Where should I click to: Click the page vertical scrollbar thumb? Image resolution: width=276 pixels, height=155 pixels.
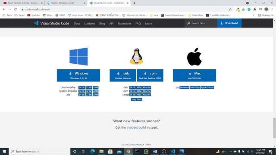(x=274, y=128)
